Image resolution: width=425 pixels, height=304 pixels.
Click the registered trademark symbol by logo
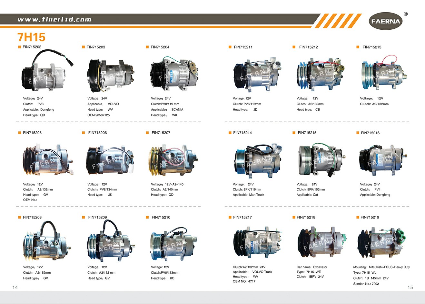[406, 14]
